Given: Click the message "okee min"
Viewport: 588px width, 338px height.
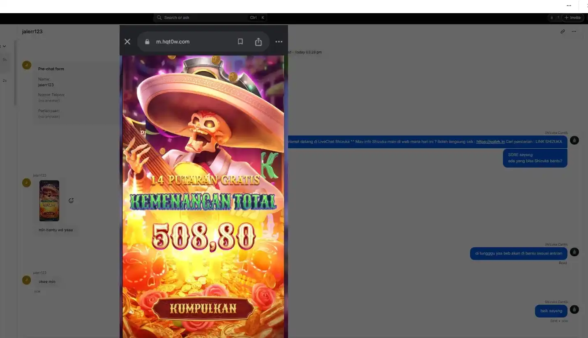Looking at the screenshot, I should [x=47, y=282].
